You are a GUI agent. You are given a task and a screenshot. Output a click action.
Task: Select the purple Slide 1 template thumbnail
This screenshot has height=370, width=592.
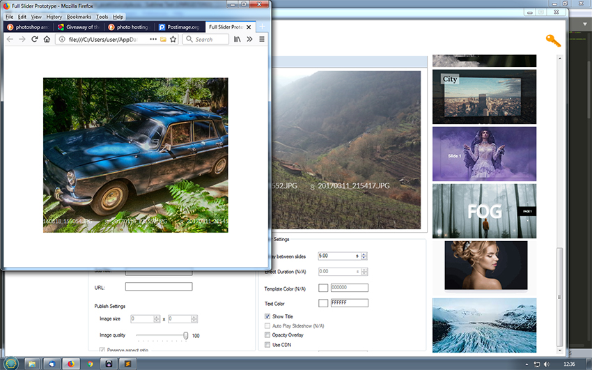(x=484, y=154)
